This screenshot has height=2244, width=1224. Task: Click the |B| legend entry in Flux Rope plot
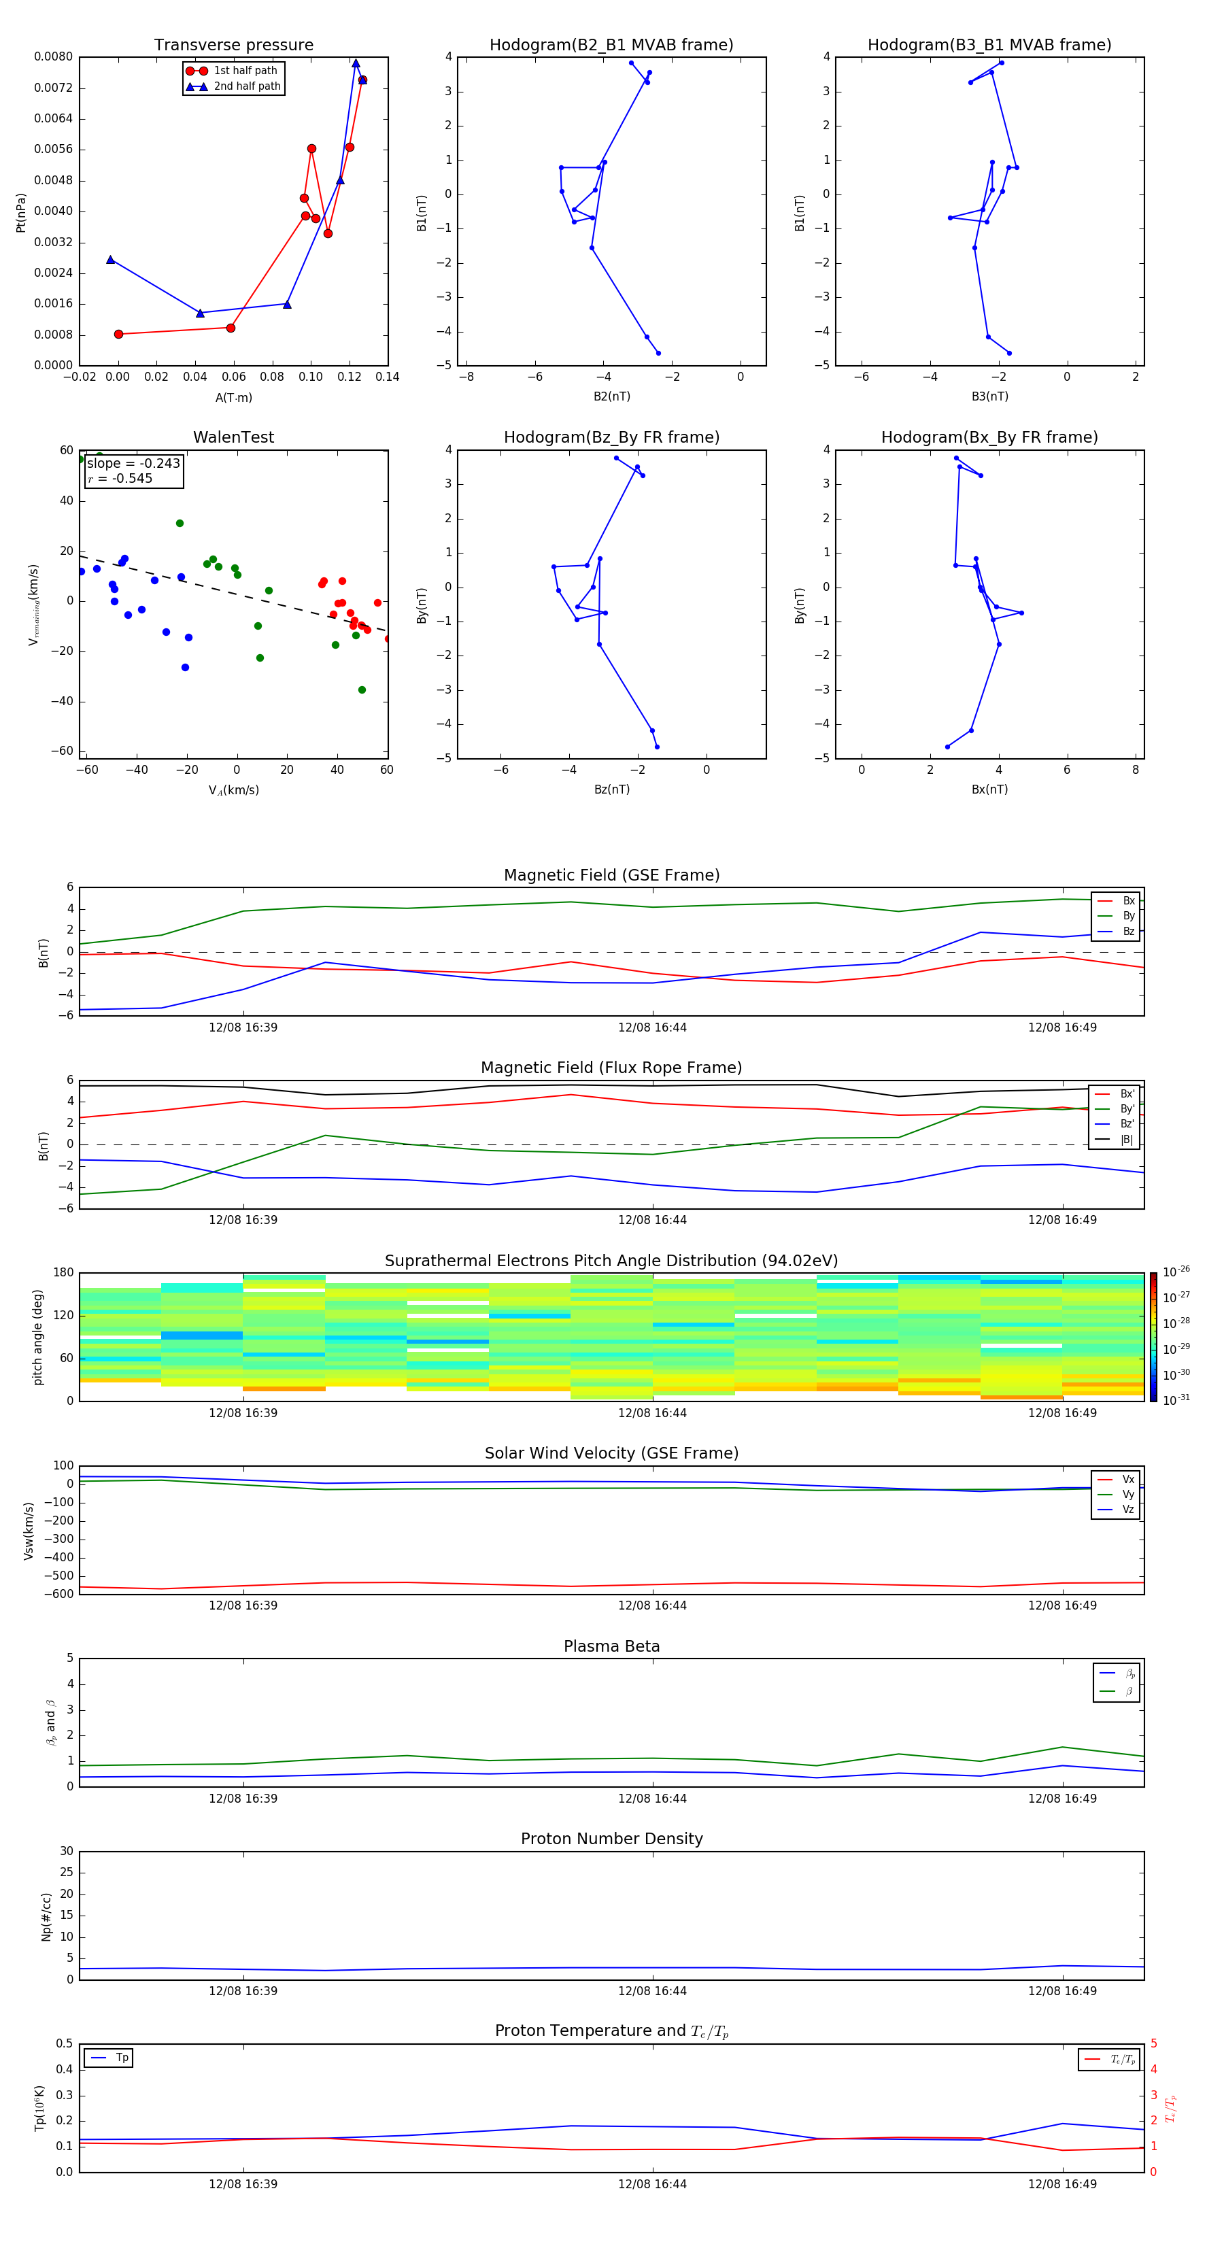pos(1115,1140)
